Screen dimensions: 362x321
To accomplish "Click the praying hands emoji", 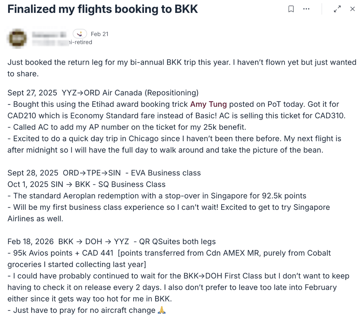I will [161, 310].
